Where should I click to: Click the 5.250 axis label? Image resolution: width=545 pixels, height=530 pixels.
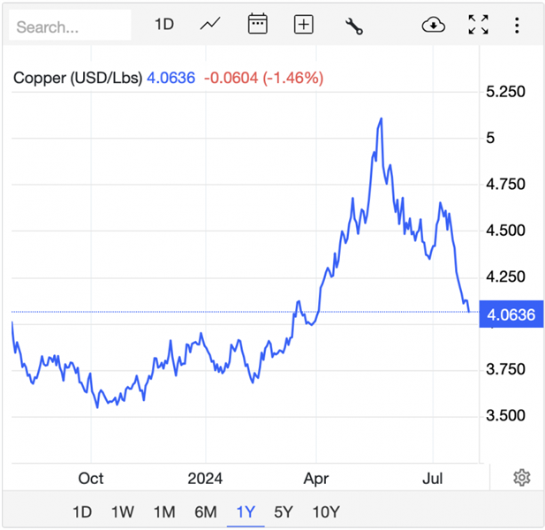(x=505, y=92)
